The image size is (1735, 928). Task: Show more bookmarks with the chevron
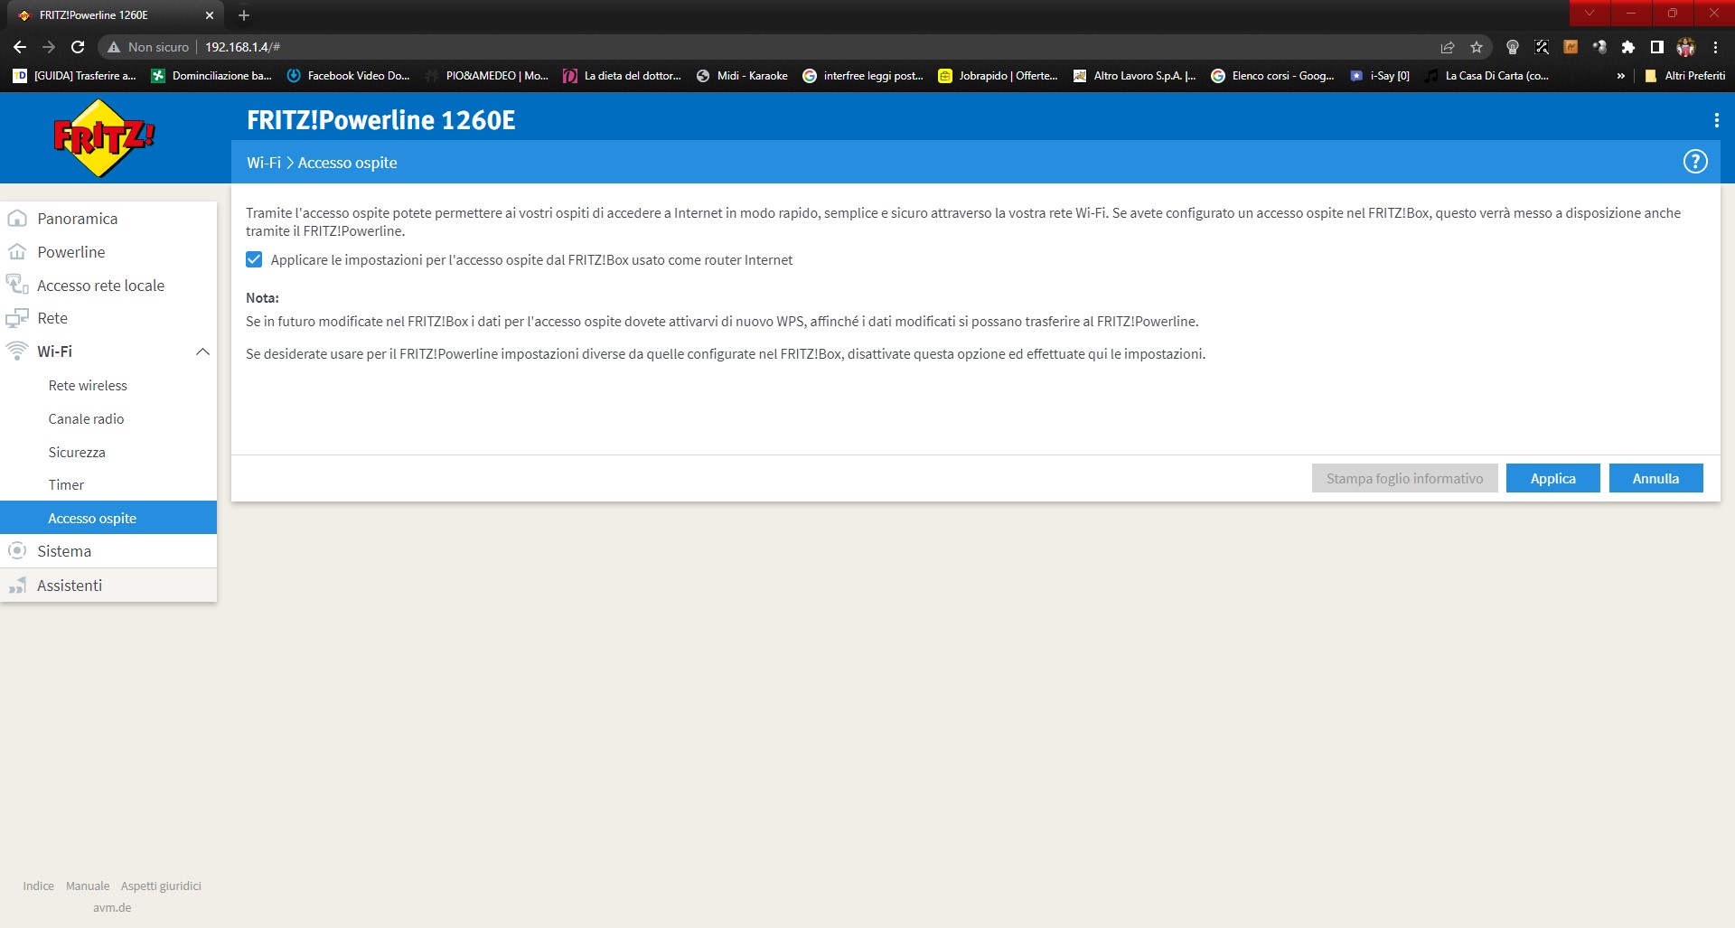pos(1621,76)
